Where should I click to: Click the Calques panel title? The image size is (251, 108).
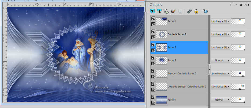click(x=156, y=5)
